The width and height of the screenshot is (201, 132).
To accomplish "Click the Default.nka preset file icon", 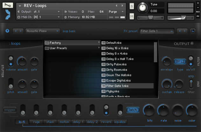I will tap(103, 43).
